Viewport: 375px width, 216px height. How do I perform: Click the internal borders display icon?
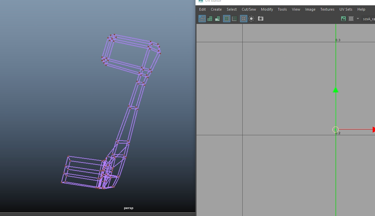[234, 19]
